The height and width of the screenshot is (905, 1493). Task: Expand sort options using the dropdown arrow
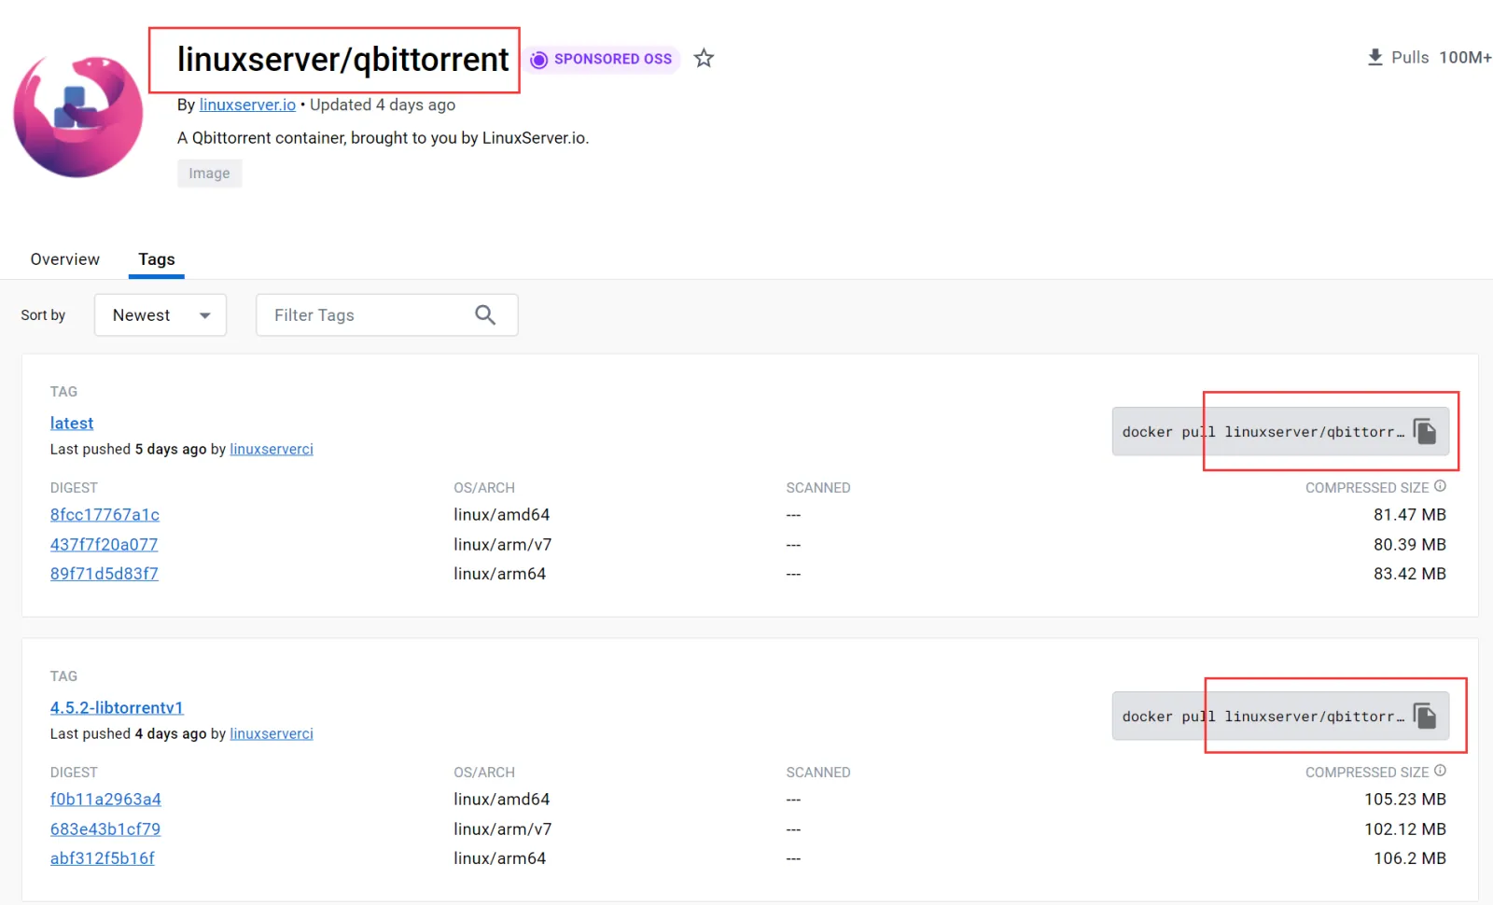tap(204, 315)
